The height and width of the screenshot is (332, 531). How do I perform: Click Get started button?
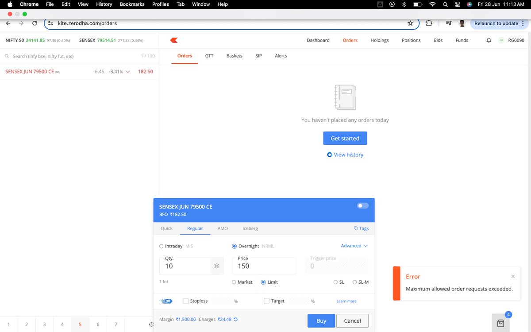(345, 138)
